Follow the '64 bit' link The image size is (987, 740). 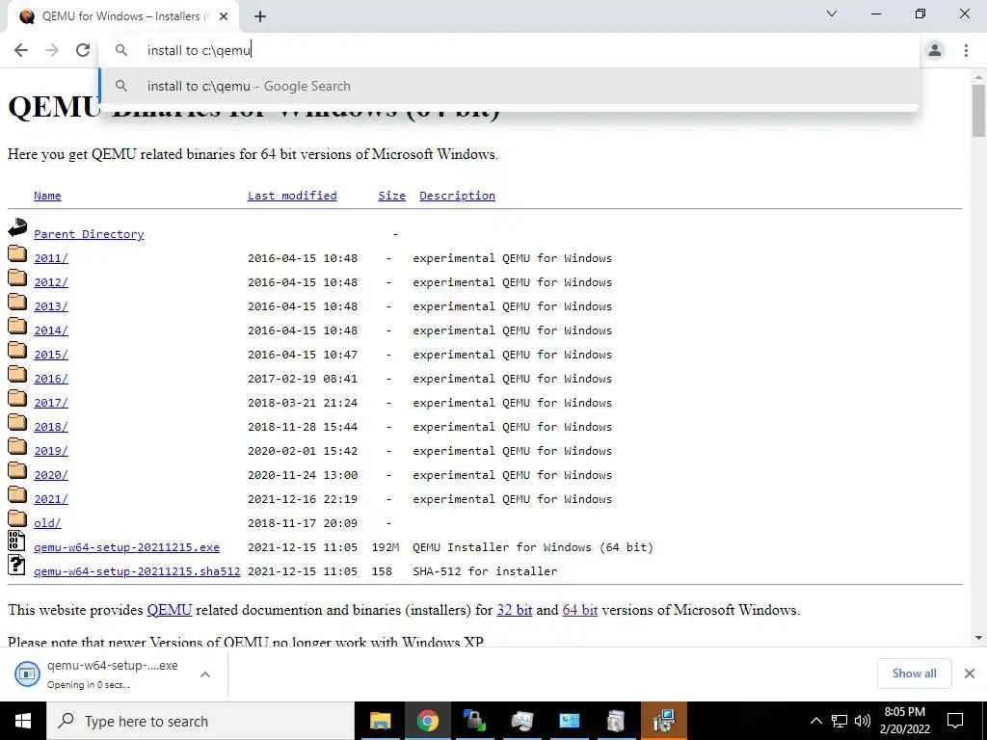pos(579,610)
